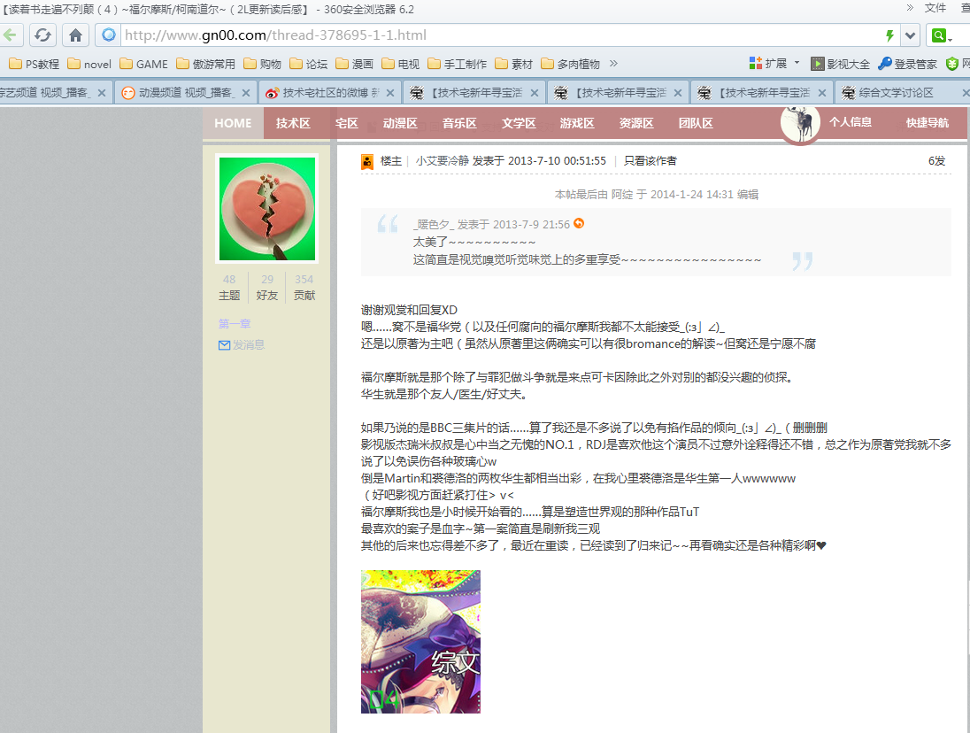
Task: Go to browser home page icon
Action: [x=76, y=35]
